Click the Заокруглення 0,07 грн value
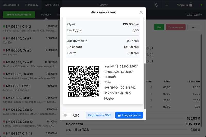 click(x=133, y=41)
